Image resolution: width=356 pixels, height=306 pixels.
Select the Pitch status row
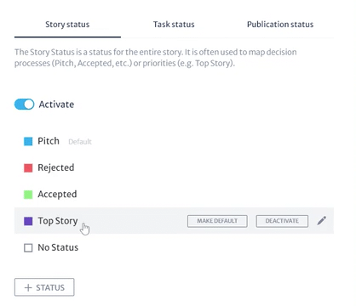174,141
